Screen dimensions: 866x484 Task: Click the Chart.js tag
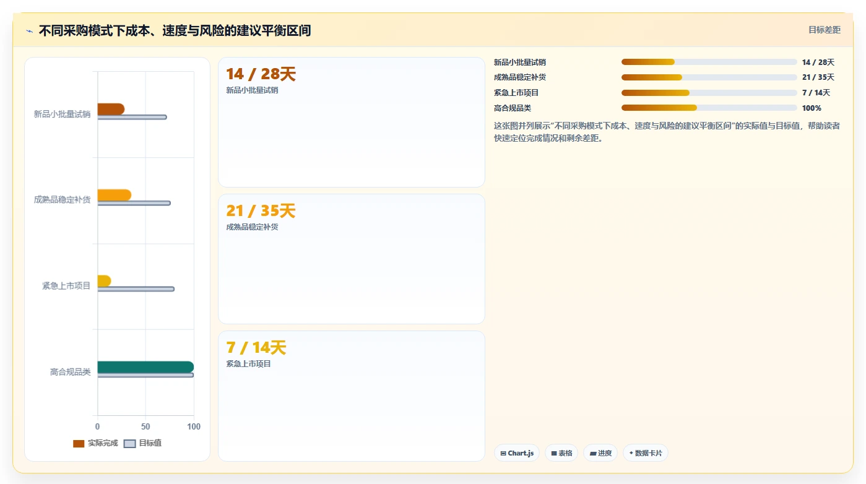517,453
